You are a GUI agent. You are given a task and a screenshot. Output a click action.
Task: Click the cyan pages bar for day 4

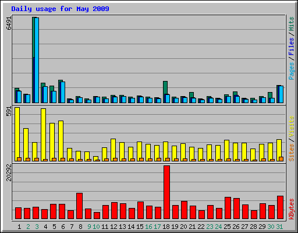[x=45, y=94]
